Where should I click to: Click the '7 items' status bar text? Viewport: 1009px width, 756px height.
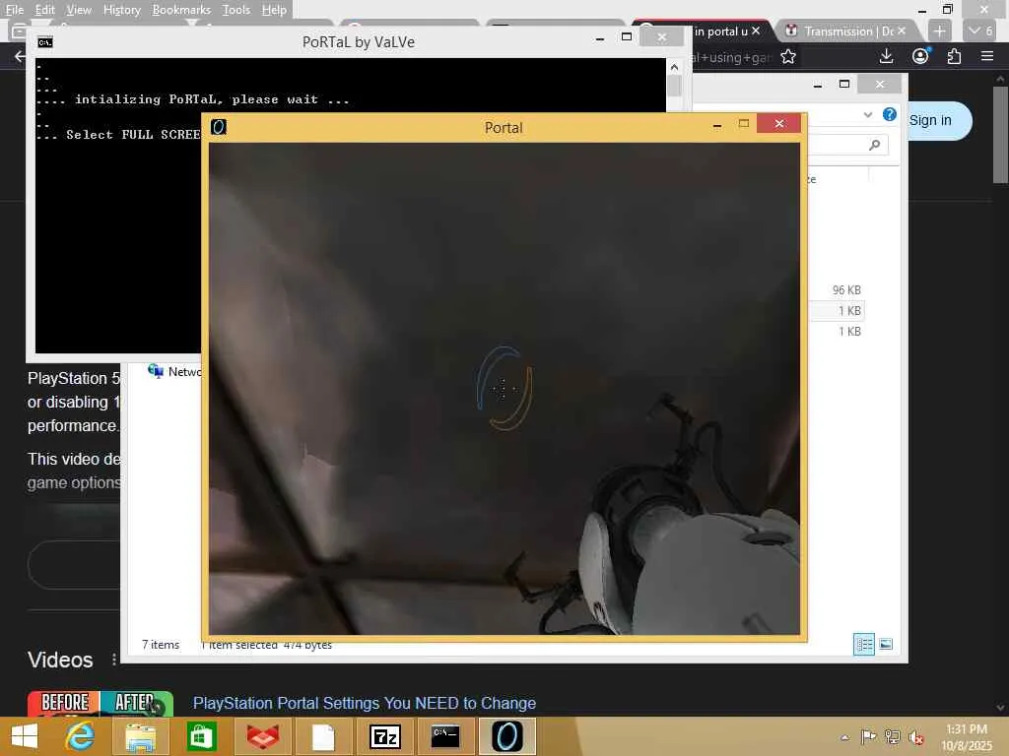click(x=161, y=644)
